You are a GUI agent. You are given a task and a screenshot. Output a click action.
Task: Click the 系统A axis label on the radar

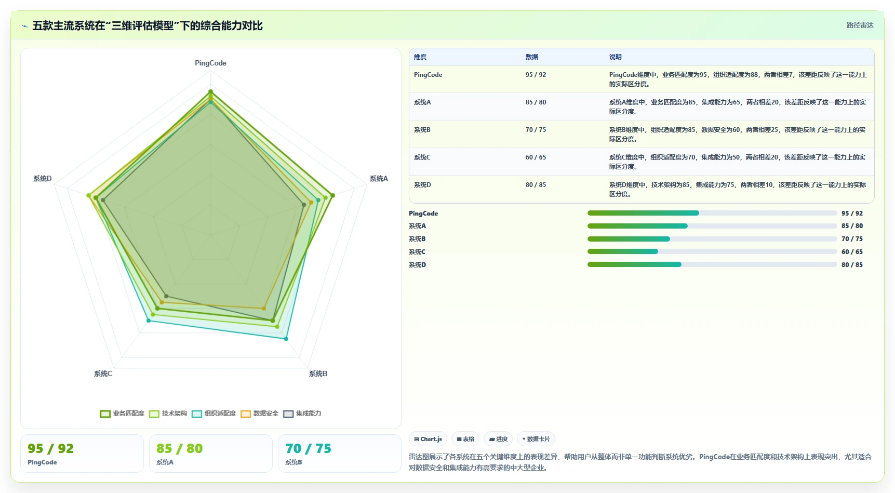pyautogui.click(x=379, y=179)
